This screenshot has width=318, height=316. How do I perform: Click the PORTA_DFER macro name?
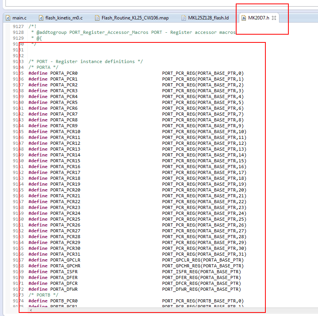[x=64, y=277]
